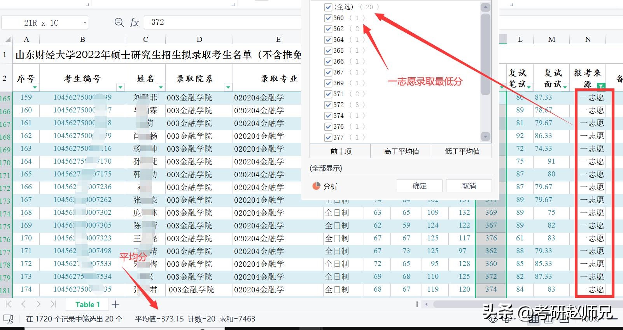This screenshot has height=330, width=623.
Task: Click the 取消 button in filter panel
Action: [469, 186]
